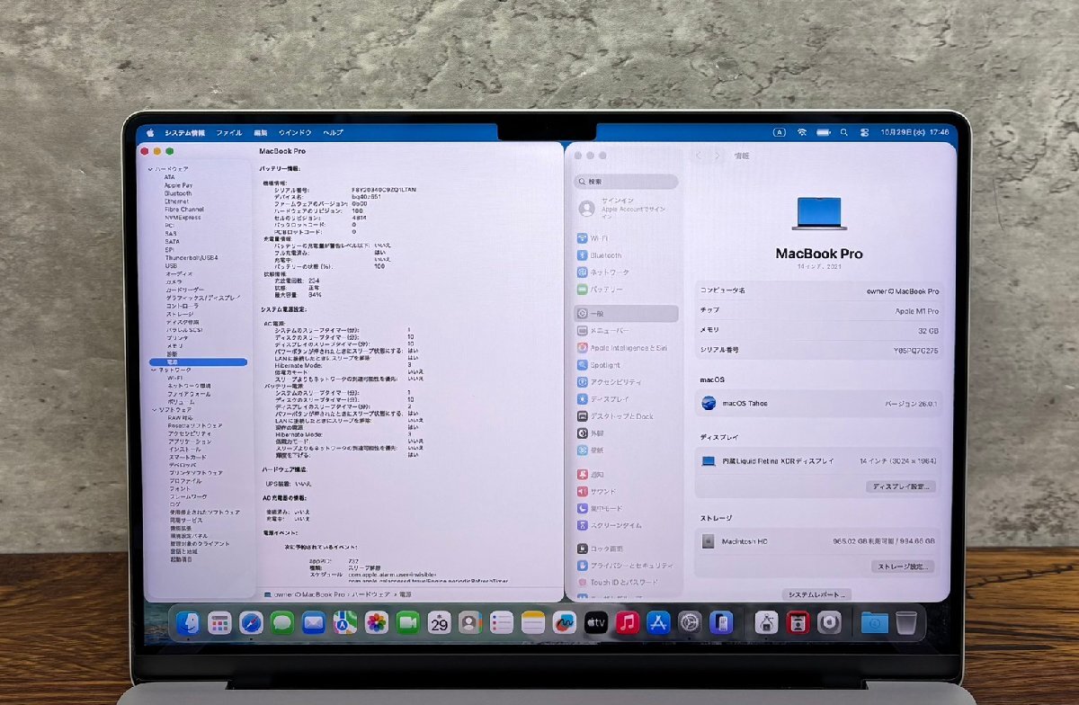Click the ディスプレイ設定 button
The width and height of the screenshot is (1079, 705).
901,486
